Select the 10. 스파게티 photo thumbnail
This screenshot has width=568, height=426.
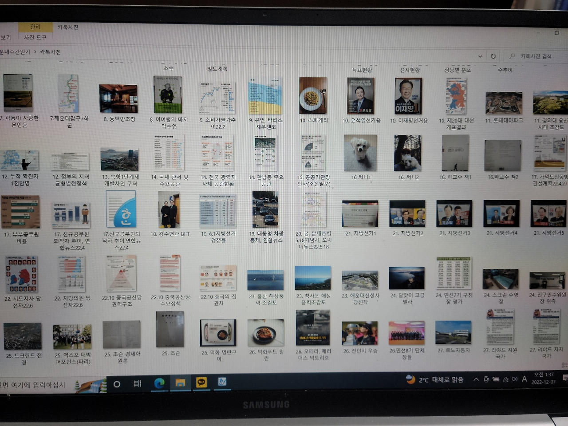click(313, 95)
